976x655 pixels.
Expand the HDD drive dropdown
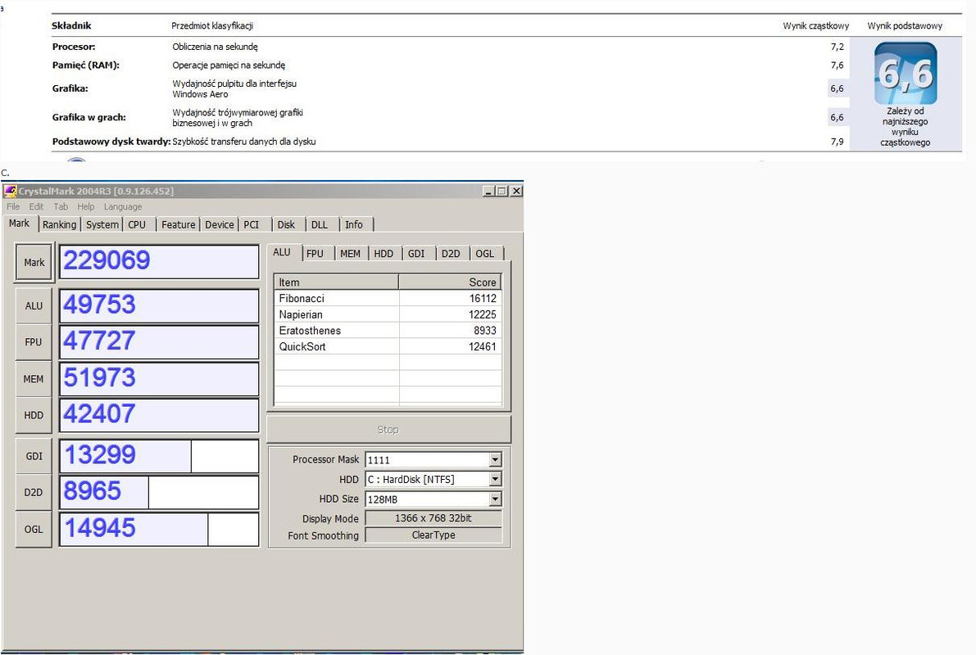[495, 479]
